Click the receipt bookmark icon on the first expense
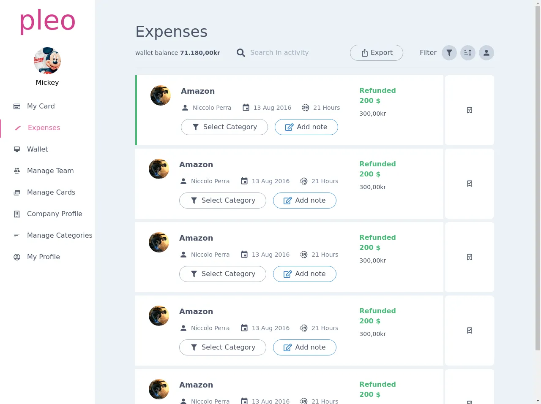The width and height of the screenshot is (541, 404). tap(470, 110)
